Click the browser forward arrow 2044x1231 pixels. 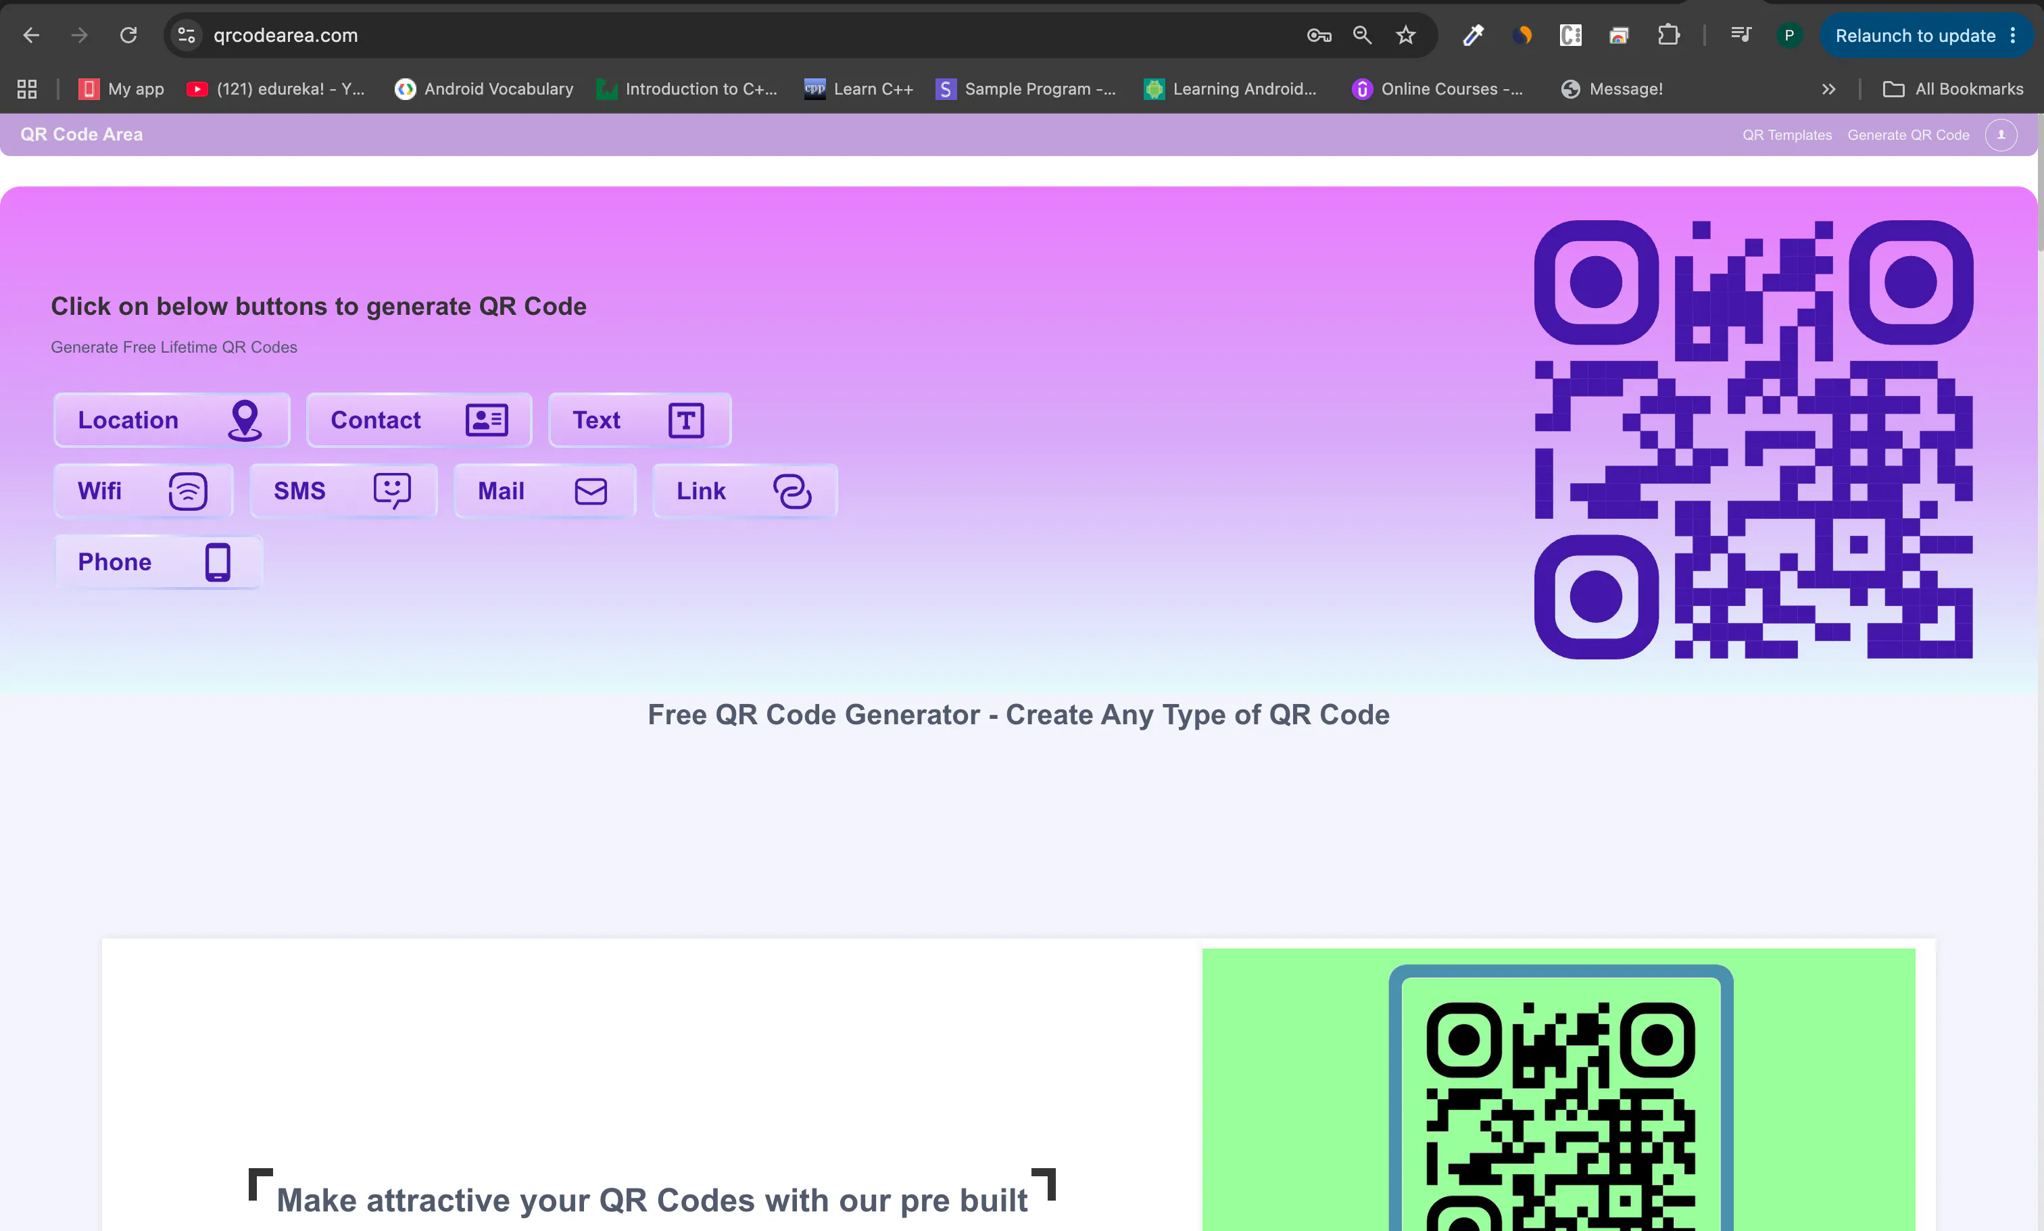80,35
